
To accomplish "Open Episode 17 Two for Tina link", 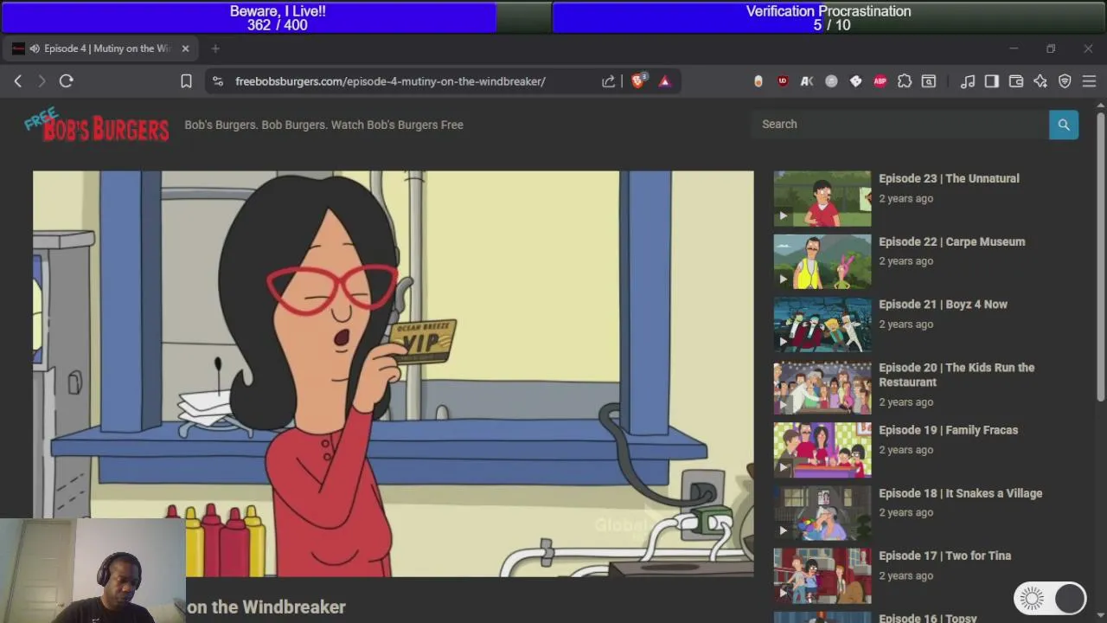I will click(944, 556).
